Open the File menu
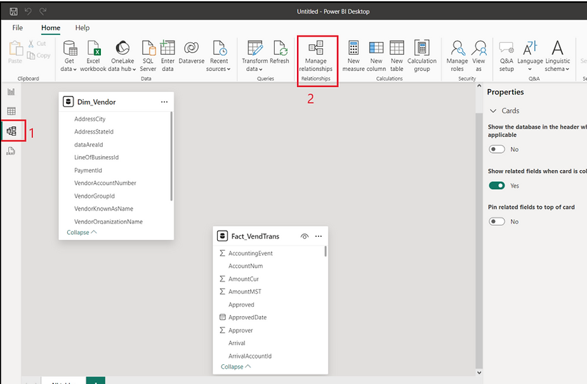This screenshot has height=384, width=587. click(18, 28)
